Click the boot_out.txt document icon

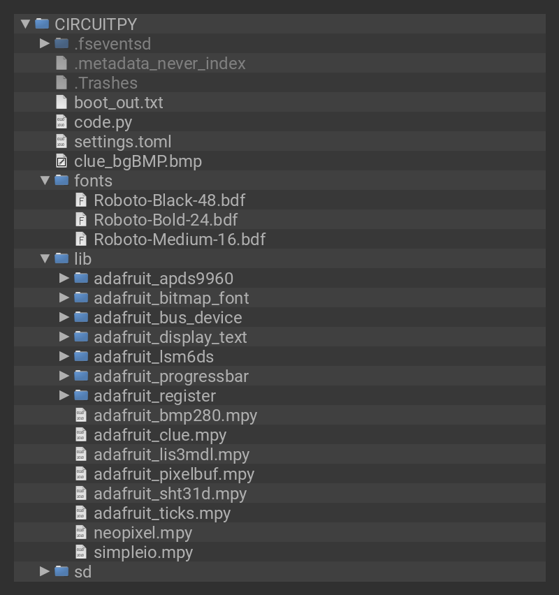[61, 103]
